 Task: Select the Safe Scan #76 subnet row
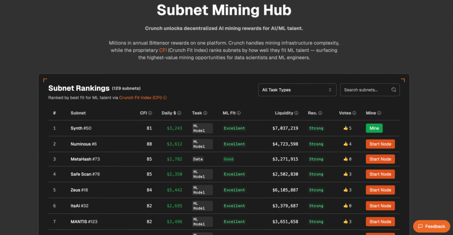coord(85,174)
